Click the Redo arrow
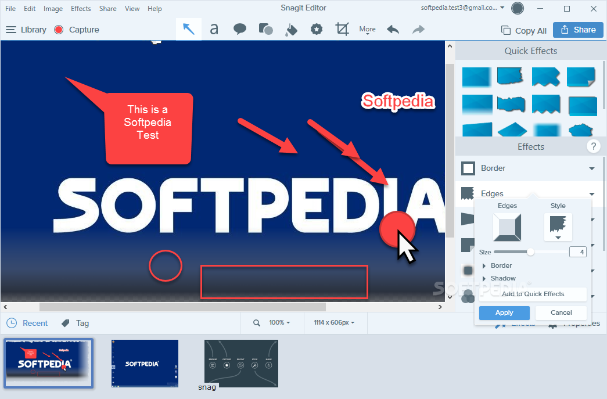The image size is (607, 399). click(418, 30)
